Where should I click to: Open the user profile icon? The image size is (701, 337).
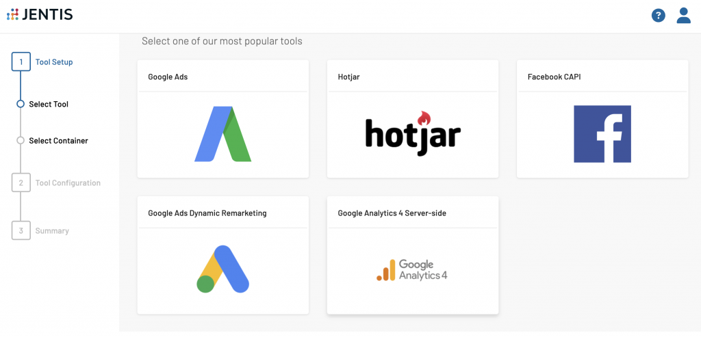[684, 16]
